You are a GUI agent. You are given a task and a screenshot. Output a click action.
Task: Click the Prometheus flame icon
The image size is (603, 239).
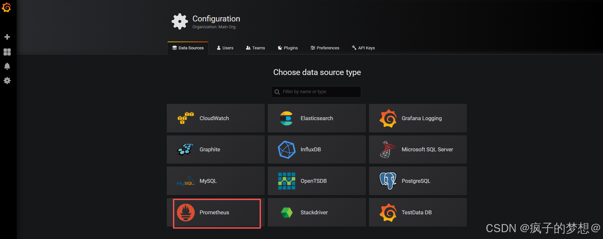coord(186,212)
